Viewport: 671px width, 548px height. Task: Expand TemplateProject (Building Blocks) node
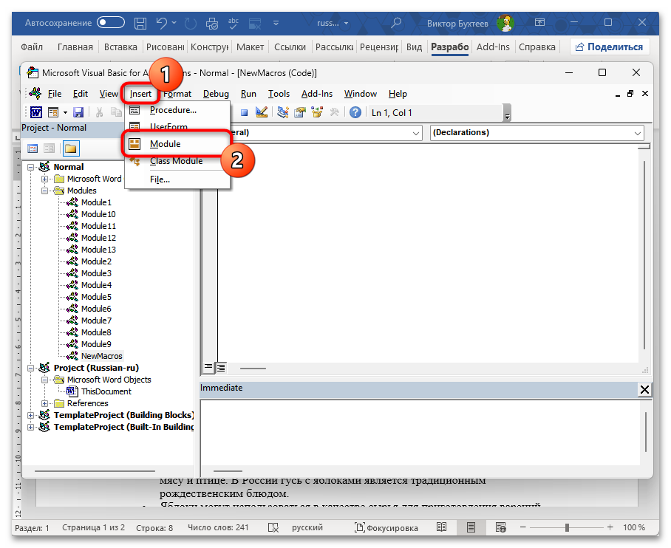pyautogui.click(x=31, y=415)
